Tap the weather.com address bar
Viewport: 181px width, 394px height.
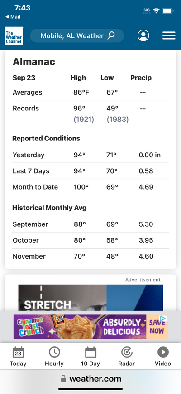click(x=90, y=379)
